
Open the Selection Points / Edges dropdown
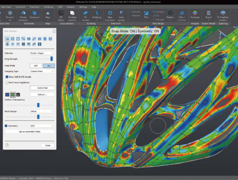(x=42, y=53)
